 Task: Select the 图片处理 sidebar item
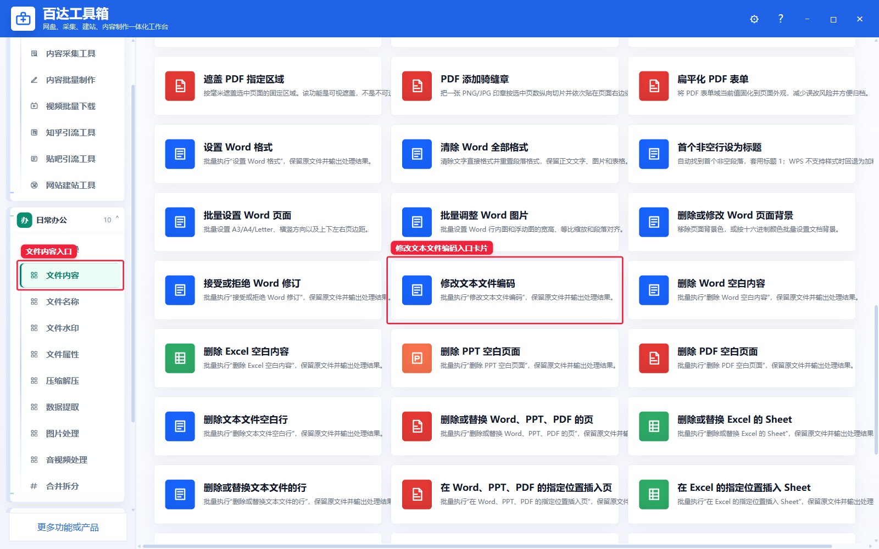[70, 434]
